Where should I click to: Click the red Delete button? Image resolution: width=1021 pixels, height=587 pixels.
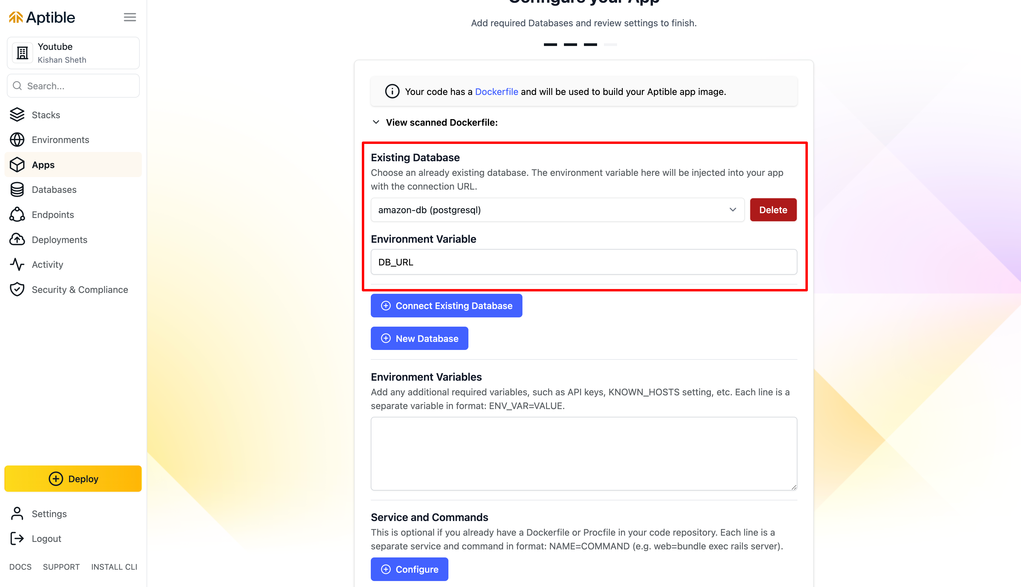[773, 210]
